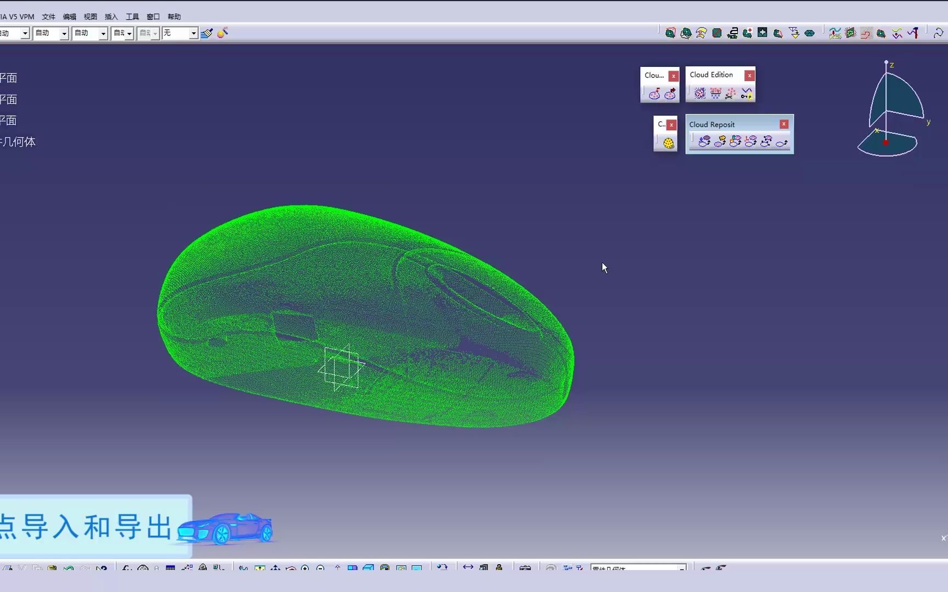Open the third 自动 dropdown in the top toolbar
This screenshot has width=948, height=592.
103,33
